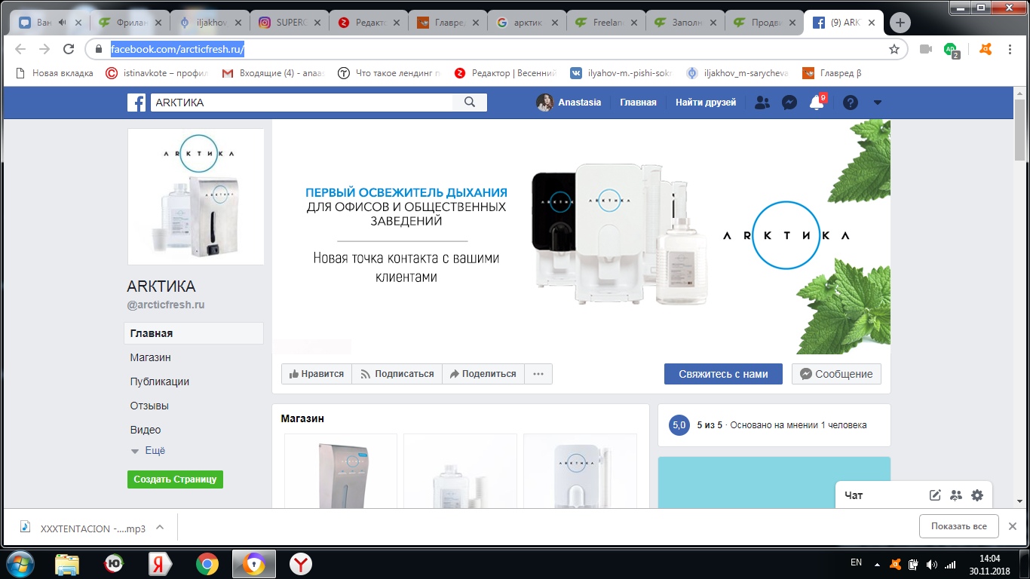The image size is (1030, 579).
Task: Click the ARKTИКА cover photo
Action: point(581,237)
